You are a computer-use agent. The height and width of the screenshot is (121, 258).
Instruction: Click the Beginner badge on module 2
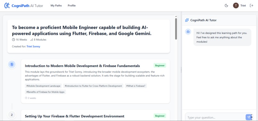pyautogui.click(x=160, y=116)
